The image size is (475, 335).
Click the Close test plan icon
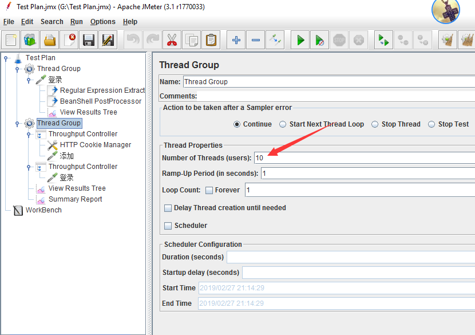tap(69, 40)
